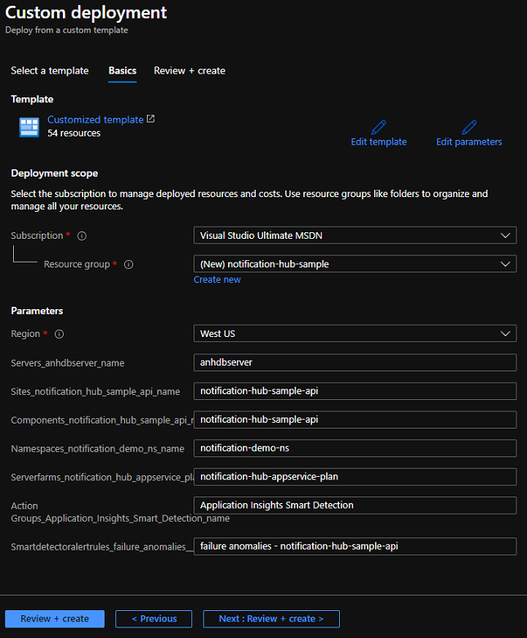Click the Application Insights Smart Detection input field
The width and height of the screenshot is (527, 638).
[355, 505]
